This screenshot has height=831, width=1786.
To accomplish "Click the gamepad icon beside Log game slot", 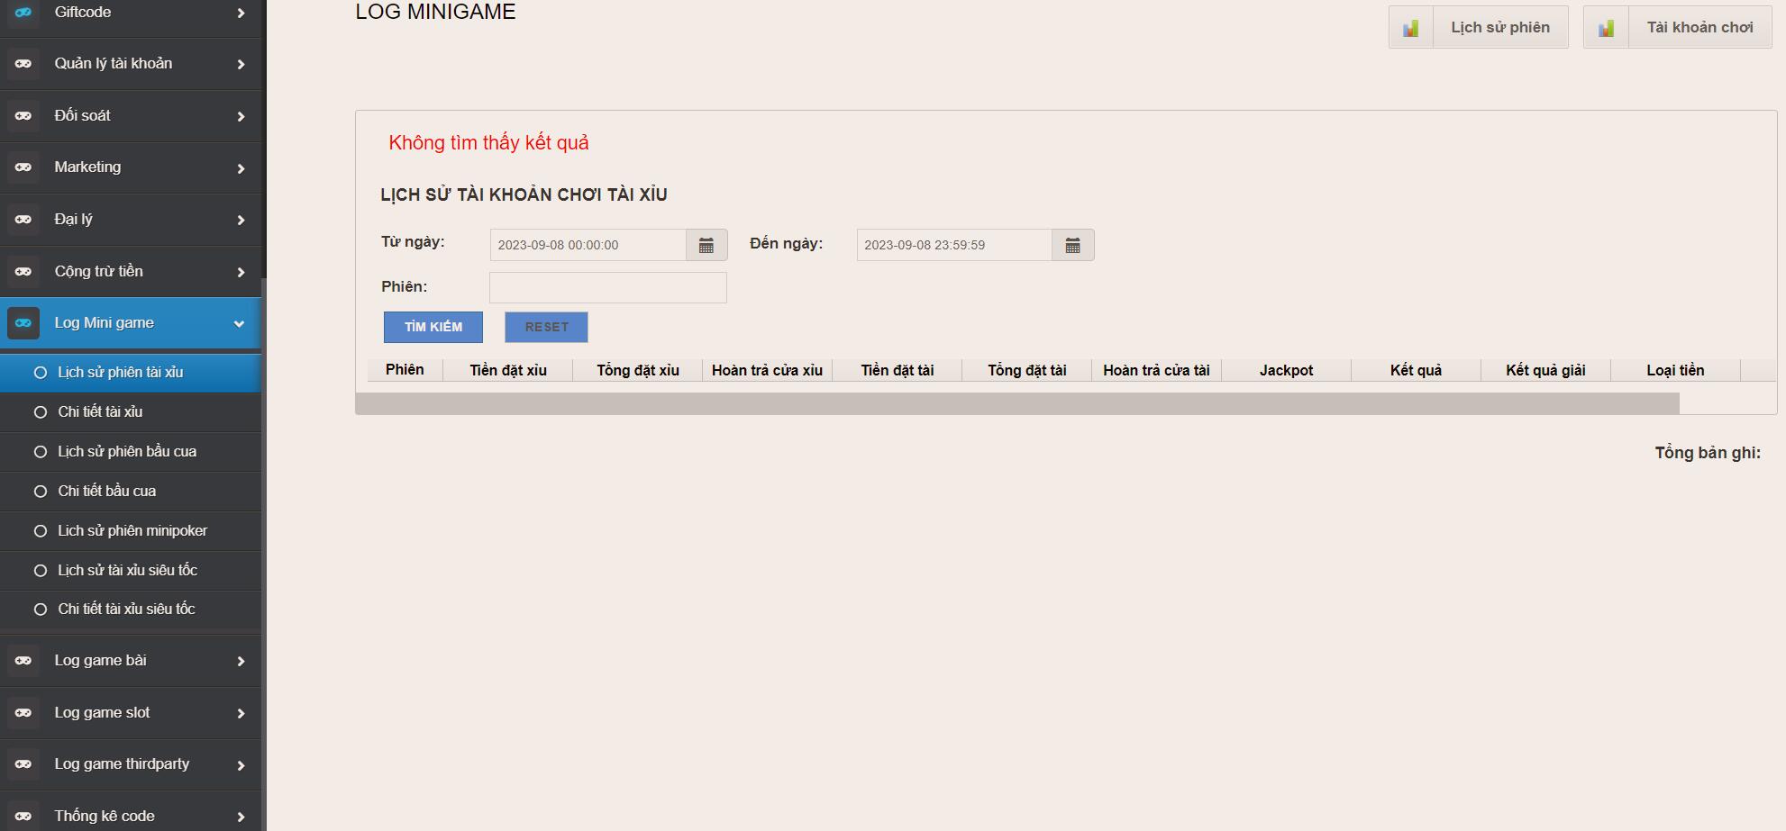I will point(23,713).
